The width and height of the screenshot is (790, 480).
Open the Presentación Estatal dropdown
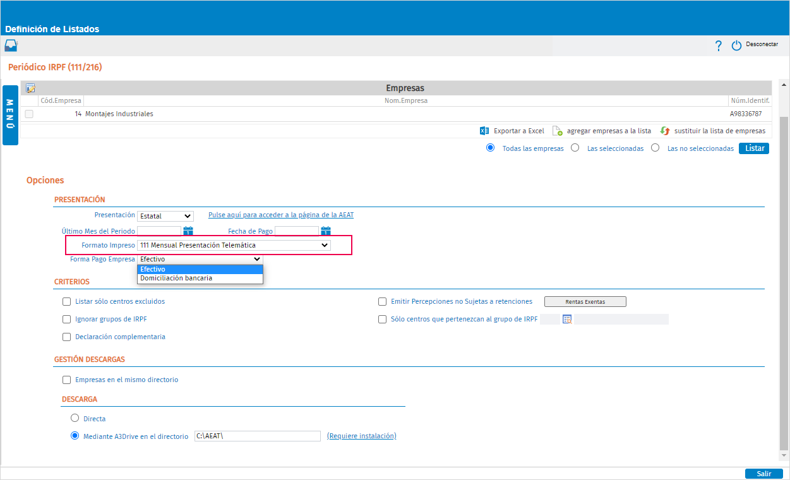(x=165, y=216)
